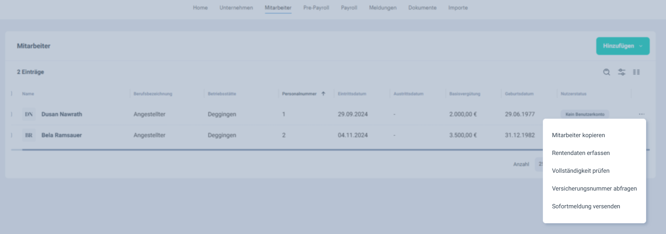The width and height of the screenshot is (666, 234).
Task: Click the sort arrow beside Personalnummer
Action: [x=323, y=94]
